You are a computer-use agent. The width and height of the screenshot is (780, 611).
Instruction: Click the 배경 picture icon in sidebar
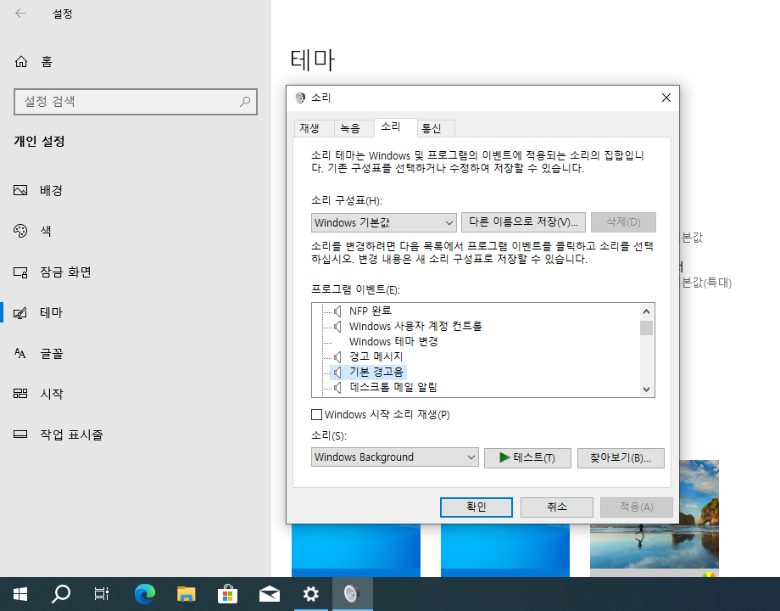(20, 190)
